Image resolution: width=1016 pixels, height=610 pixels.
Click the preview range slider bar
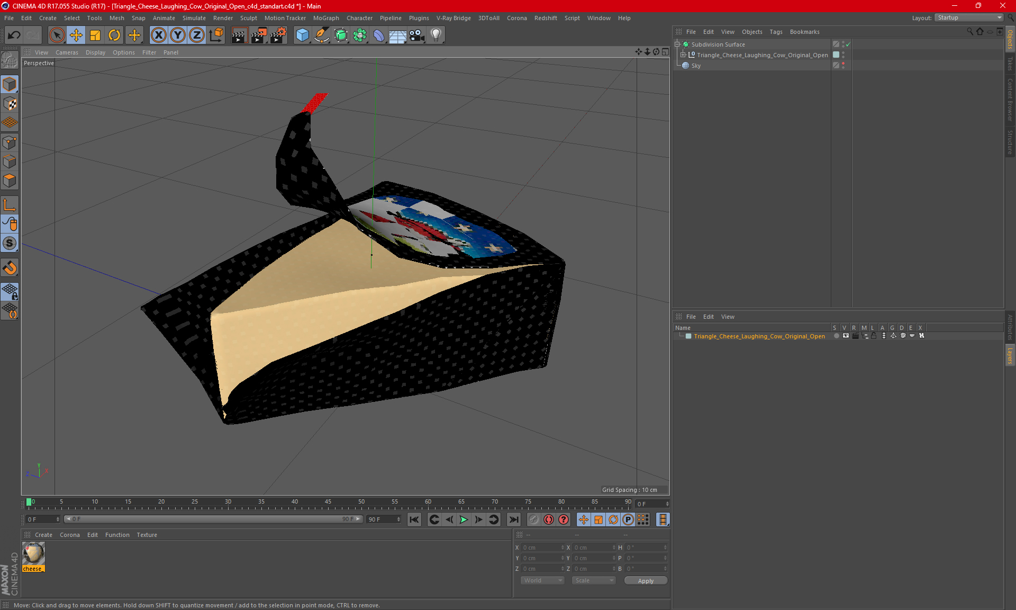tap(213, 519)
